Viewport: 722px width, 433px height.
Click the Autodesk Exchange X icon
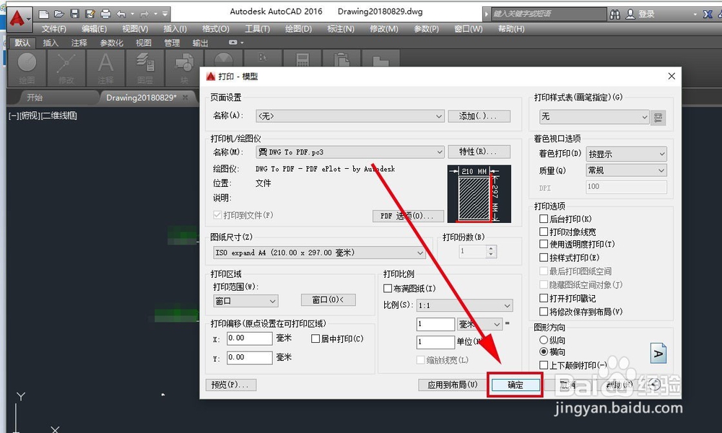click(708, 14)
